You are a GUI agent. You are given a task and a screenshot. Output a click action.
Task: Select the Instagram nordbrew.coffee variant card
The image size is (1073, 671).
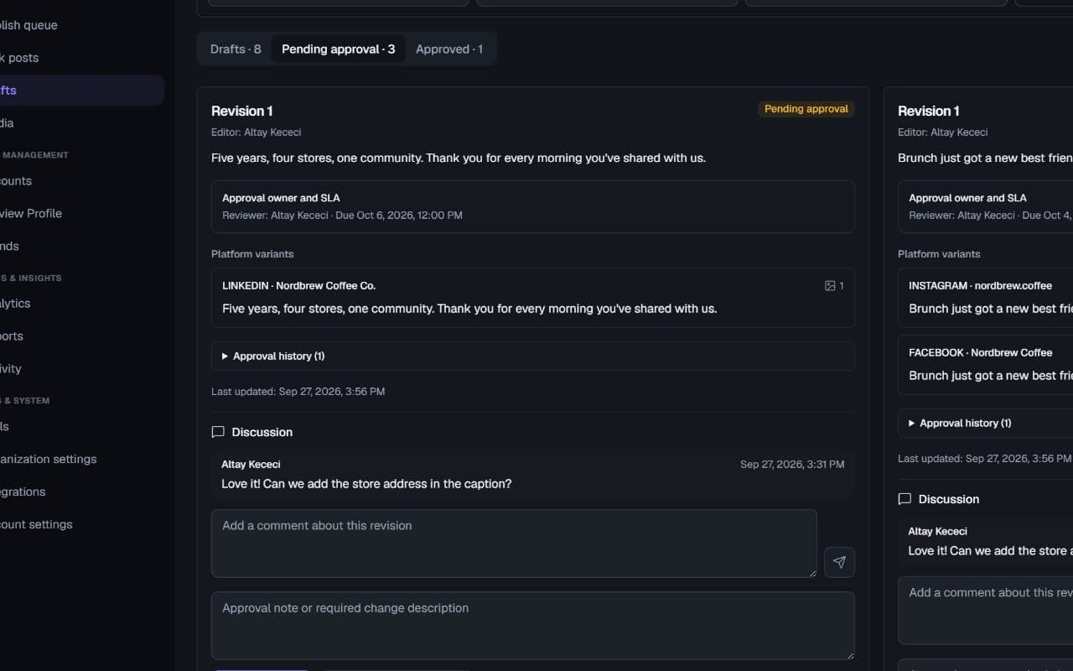(x=986, y=298)
